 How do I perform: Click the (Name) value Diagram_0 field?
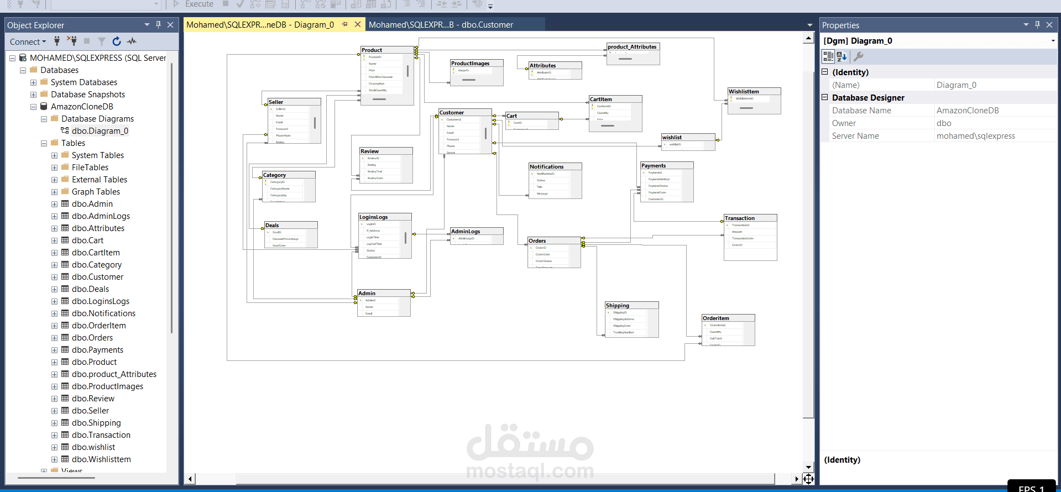tap(996, 85)
